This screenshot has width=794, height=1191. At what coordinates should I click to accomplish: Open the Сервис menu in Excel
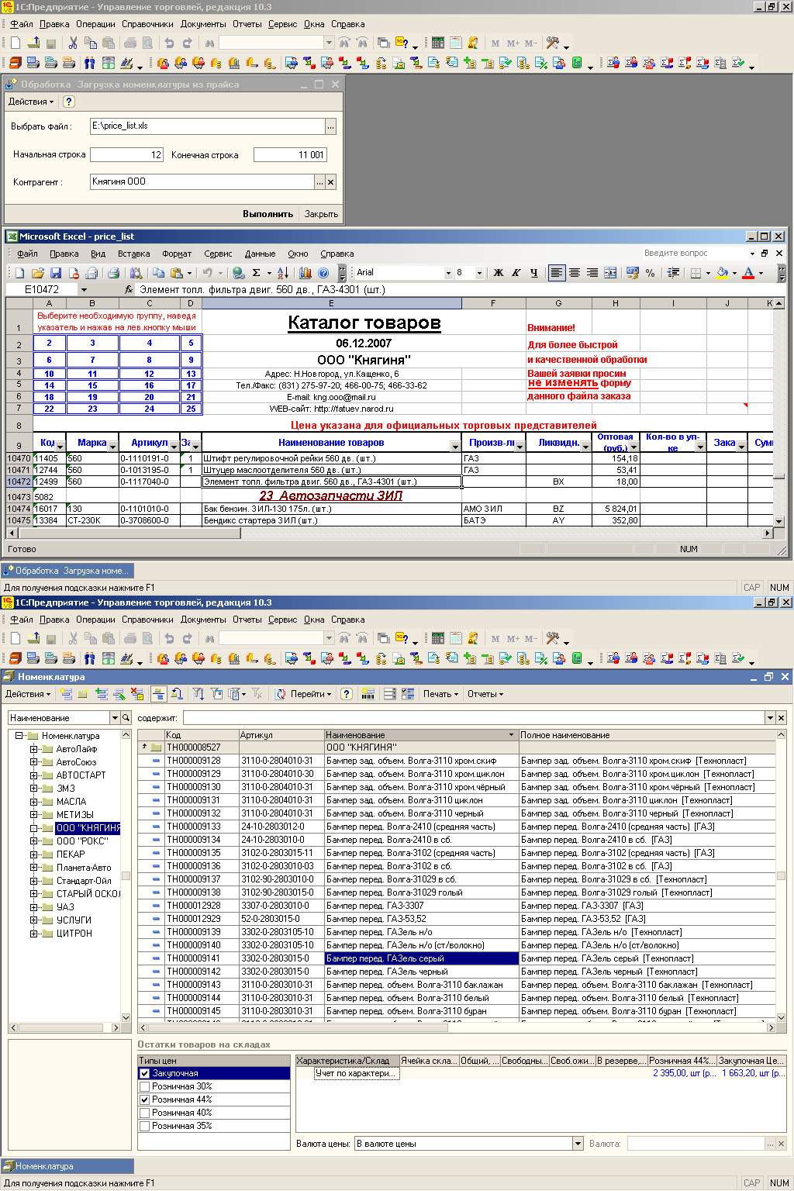pyautogui.click(x=217, y=254)
